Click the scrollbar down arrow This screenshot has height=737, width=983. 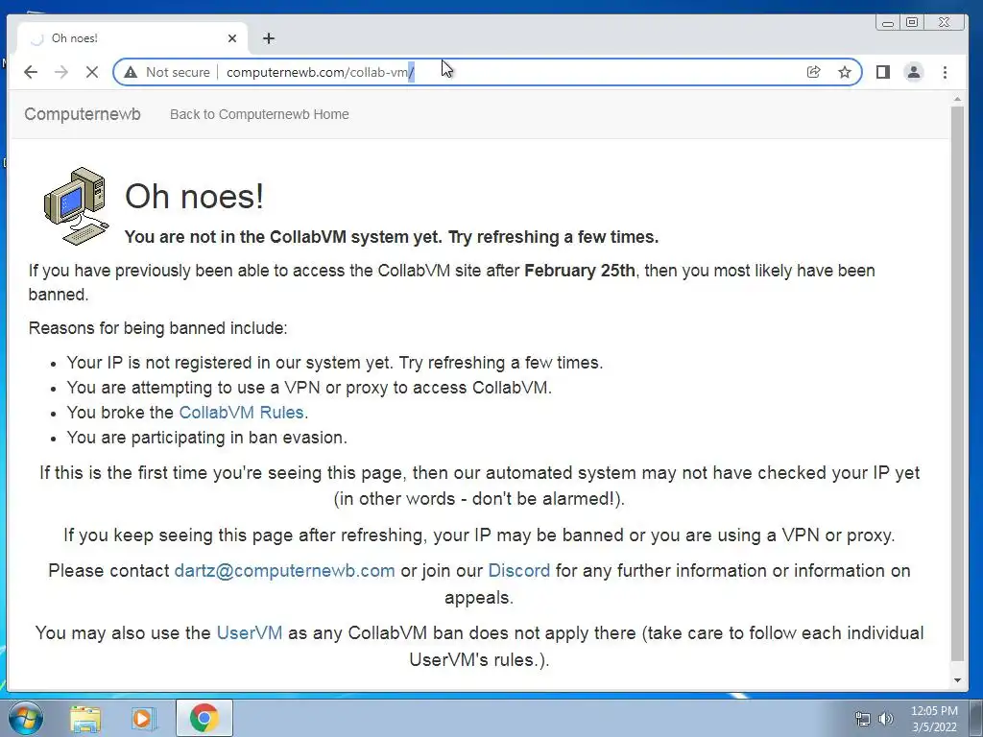click(957, 680)
